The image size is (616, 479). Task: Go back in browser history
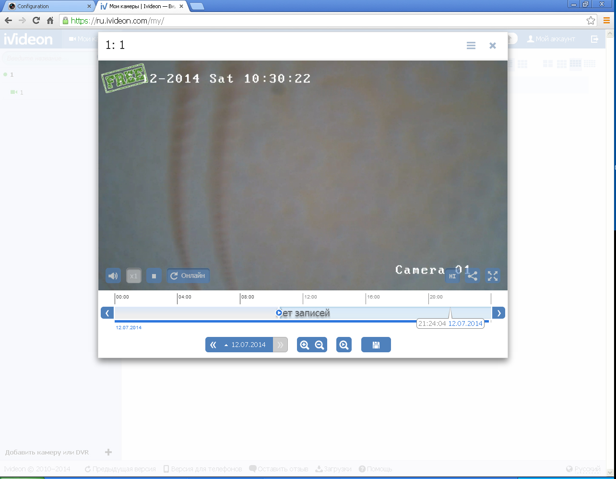(8, 21)
